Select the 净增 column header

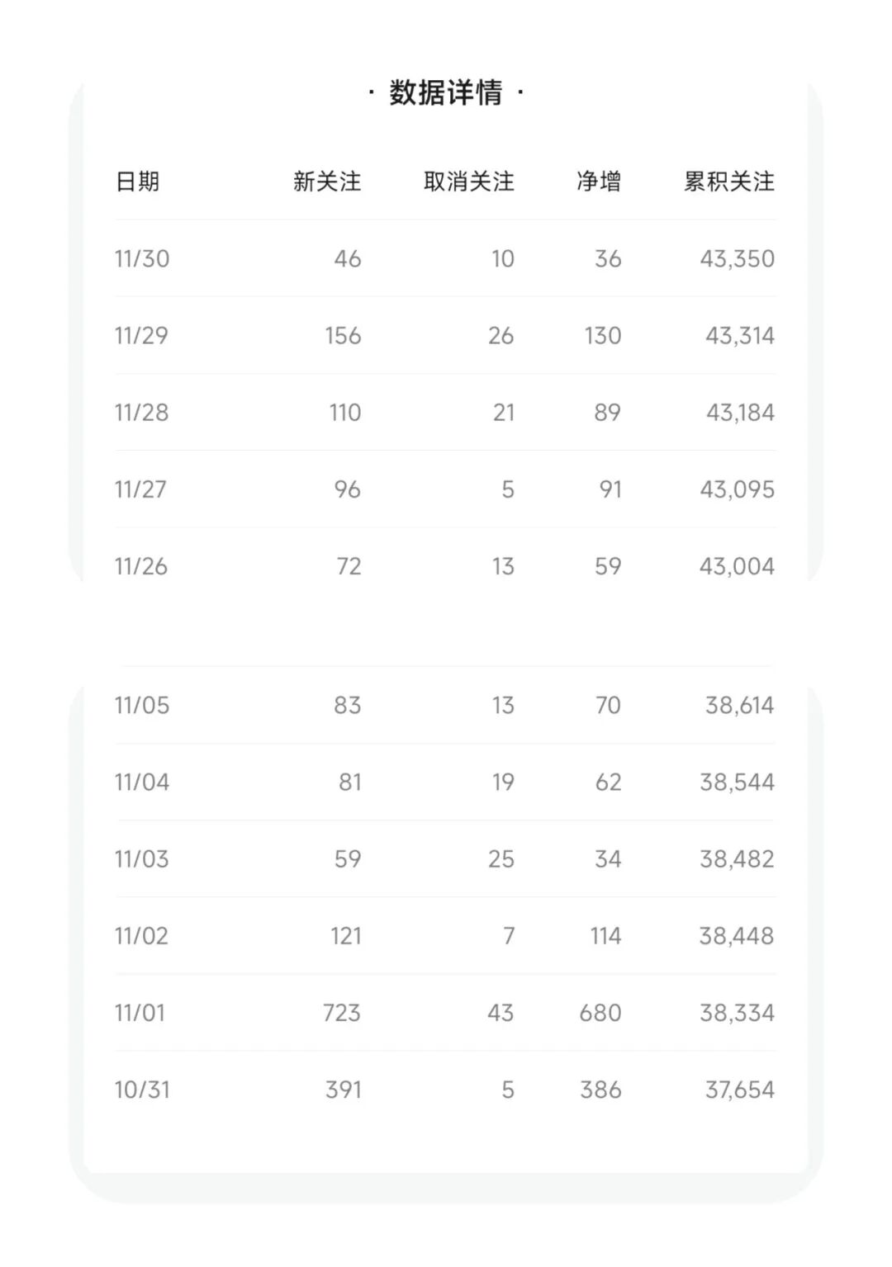click(x=599, y=182)
